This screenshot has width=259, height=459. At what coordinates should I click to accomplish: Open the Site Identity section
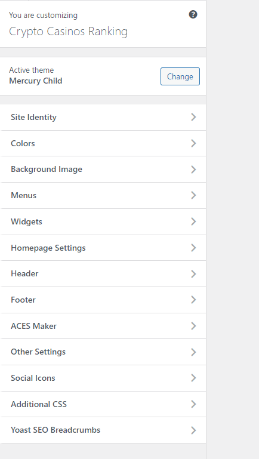[x=103, y=118]
